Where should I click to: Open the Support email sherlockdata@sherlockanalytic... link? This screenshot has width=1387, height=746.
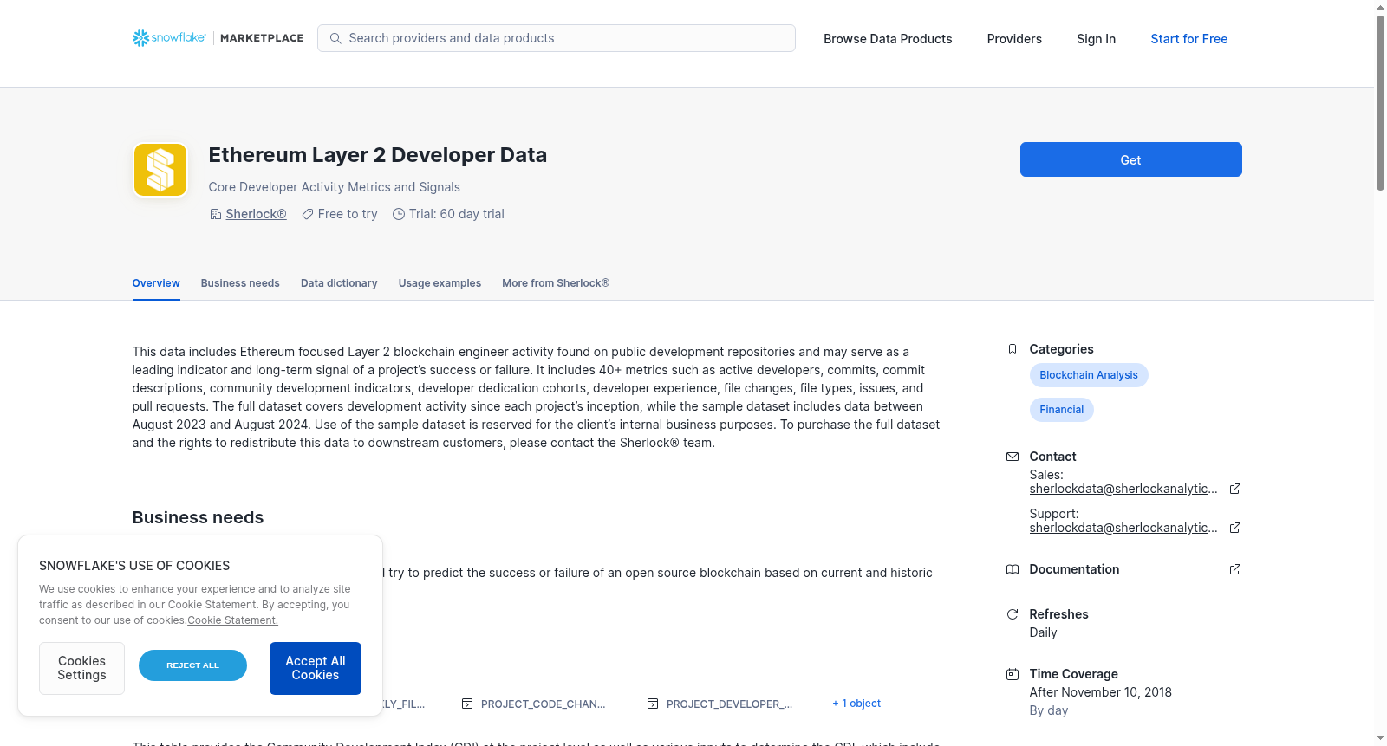[x=1123, y=528]
